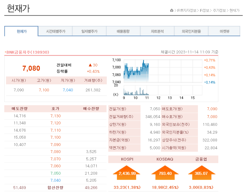Viewport: 245px width, 193px height.
Task: Click 매도잔량 header in order book
Action: pyautogui.click(x=20, y=108)
